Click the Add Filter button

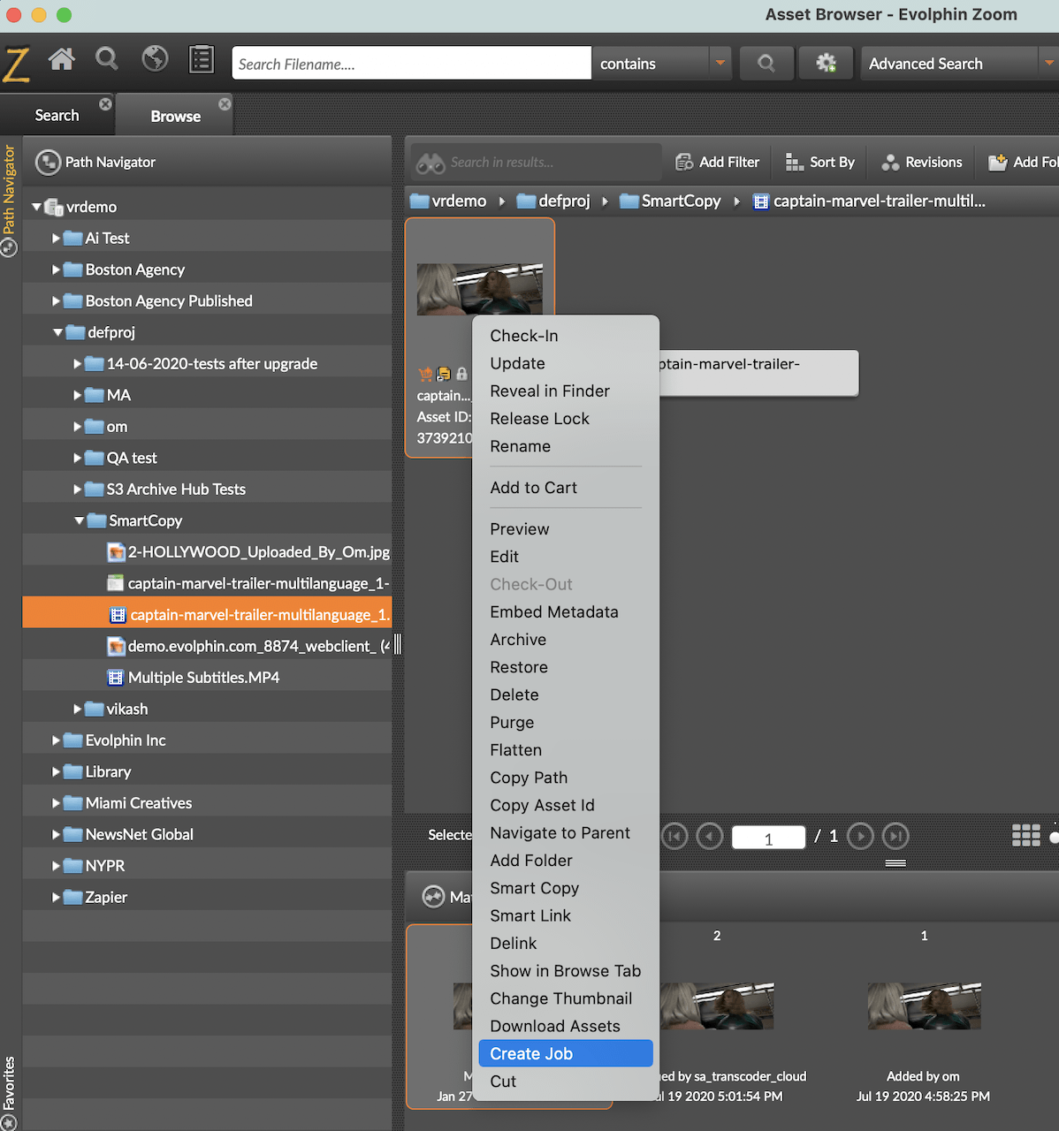point(718,163)
